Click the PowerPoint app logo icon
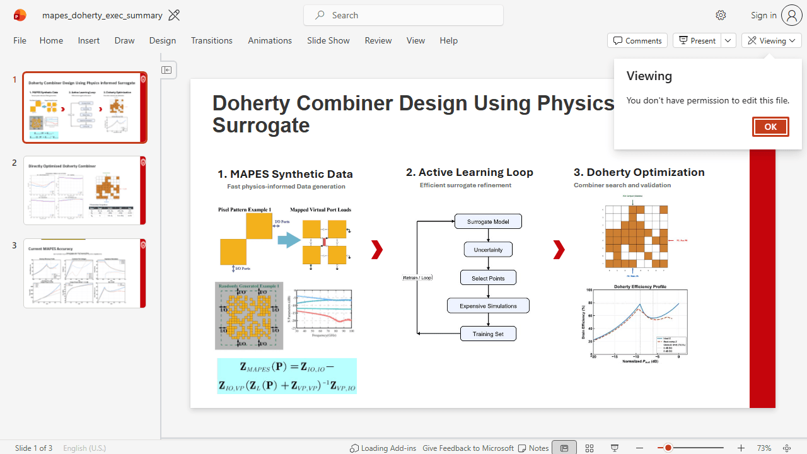The image size is (807, 454). (20, 15)
